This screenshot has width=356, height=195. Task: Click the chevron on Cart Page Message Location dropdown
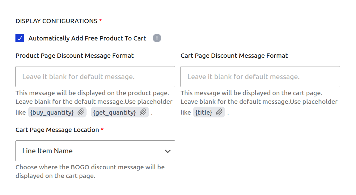click(168, 151)
